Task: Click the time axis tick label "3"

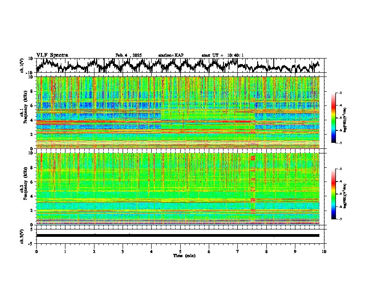Action: pyautogui.click(x=123, y=252)
